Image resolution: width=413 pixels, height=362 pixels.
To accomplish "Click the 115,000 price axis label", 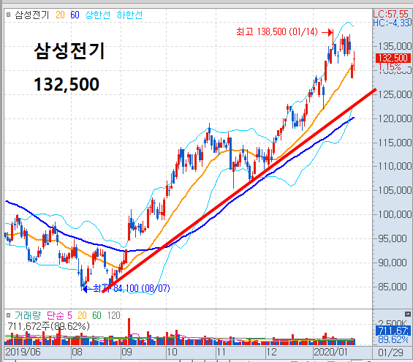I will click(x=395, y=143).
